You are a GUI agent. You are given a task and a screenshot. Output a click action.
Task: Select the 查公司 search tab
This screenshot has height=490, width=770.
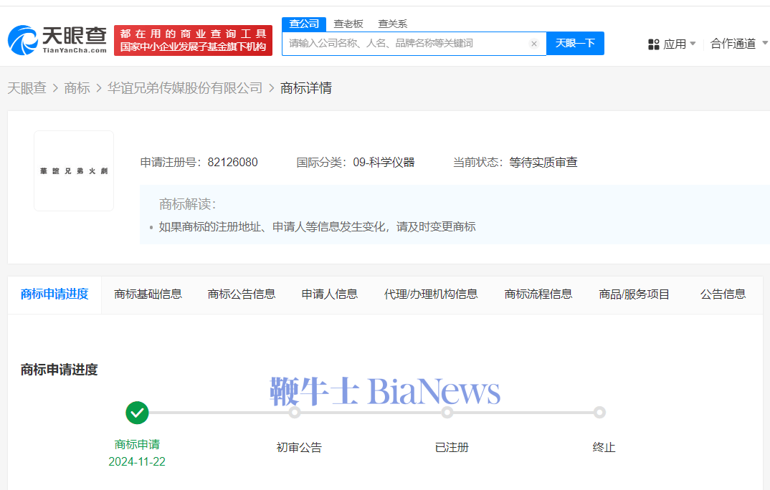coord(304,24)
